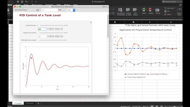190x107 pixels.
Task: Select column I header
Action: 150,22
